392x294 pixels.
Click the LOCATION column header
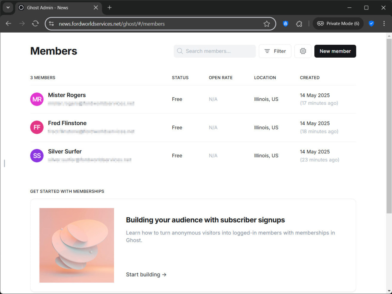click(x=265, y=78)
